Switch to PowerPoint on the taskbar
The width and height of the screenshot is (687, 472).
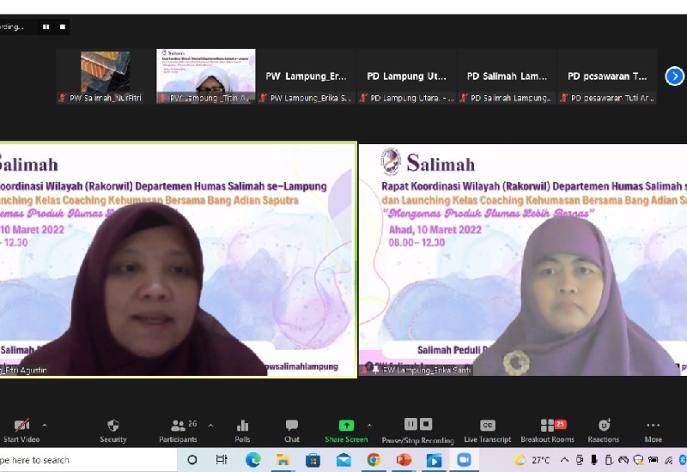[404, 460]
